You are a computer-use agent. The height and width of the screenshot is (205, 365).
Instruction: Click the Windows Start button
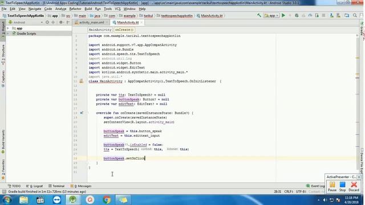pyautogui.click(x=7, y=200)
